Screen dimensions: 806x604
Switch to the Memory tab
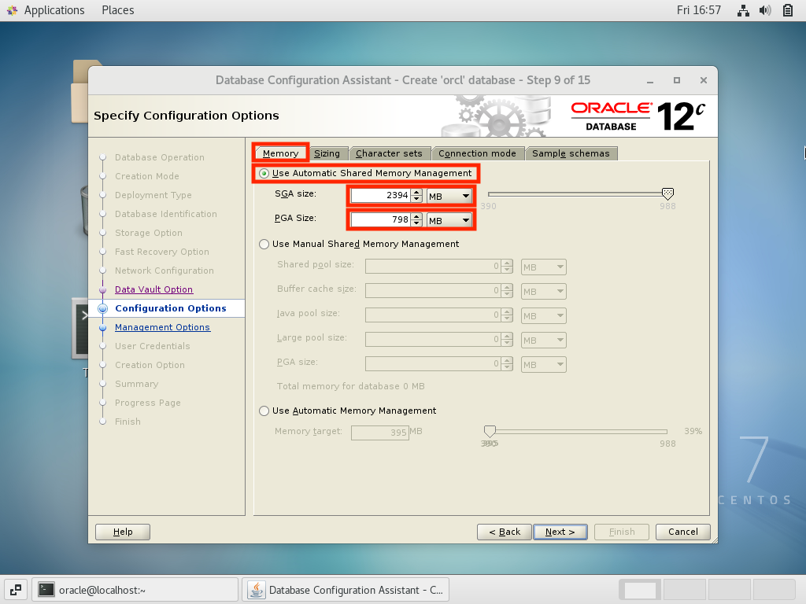click(x=281, y=153)
